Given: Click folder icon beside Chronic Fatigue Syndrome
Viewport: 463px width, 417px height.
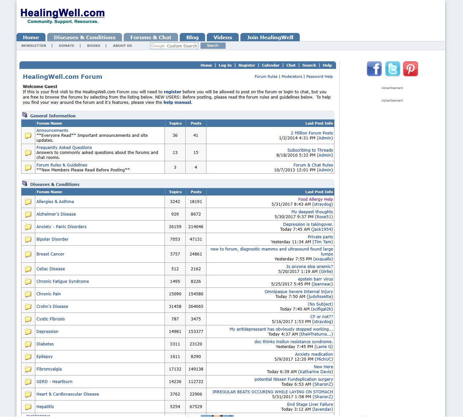Looking at the screenshot, I should (x=28, y=282).
